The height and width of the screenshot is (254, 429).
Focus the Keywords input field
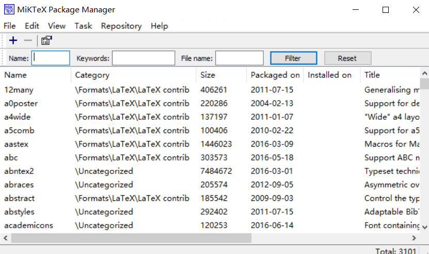click(144, 58)
